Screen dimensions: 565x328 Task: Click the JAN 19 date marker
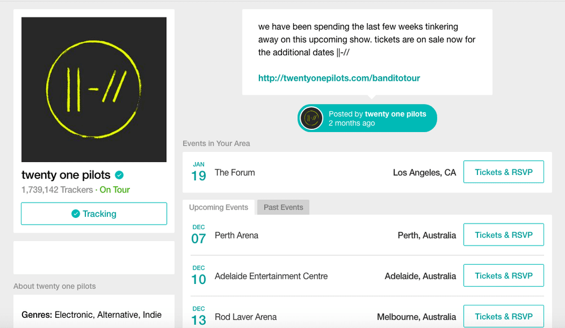coord(198,172)
